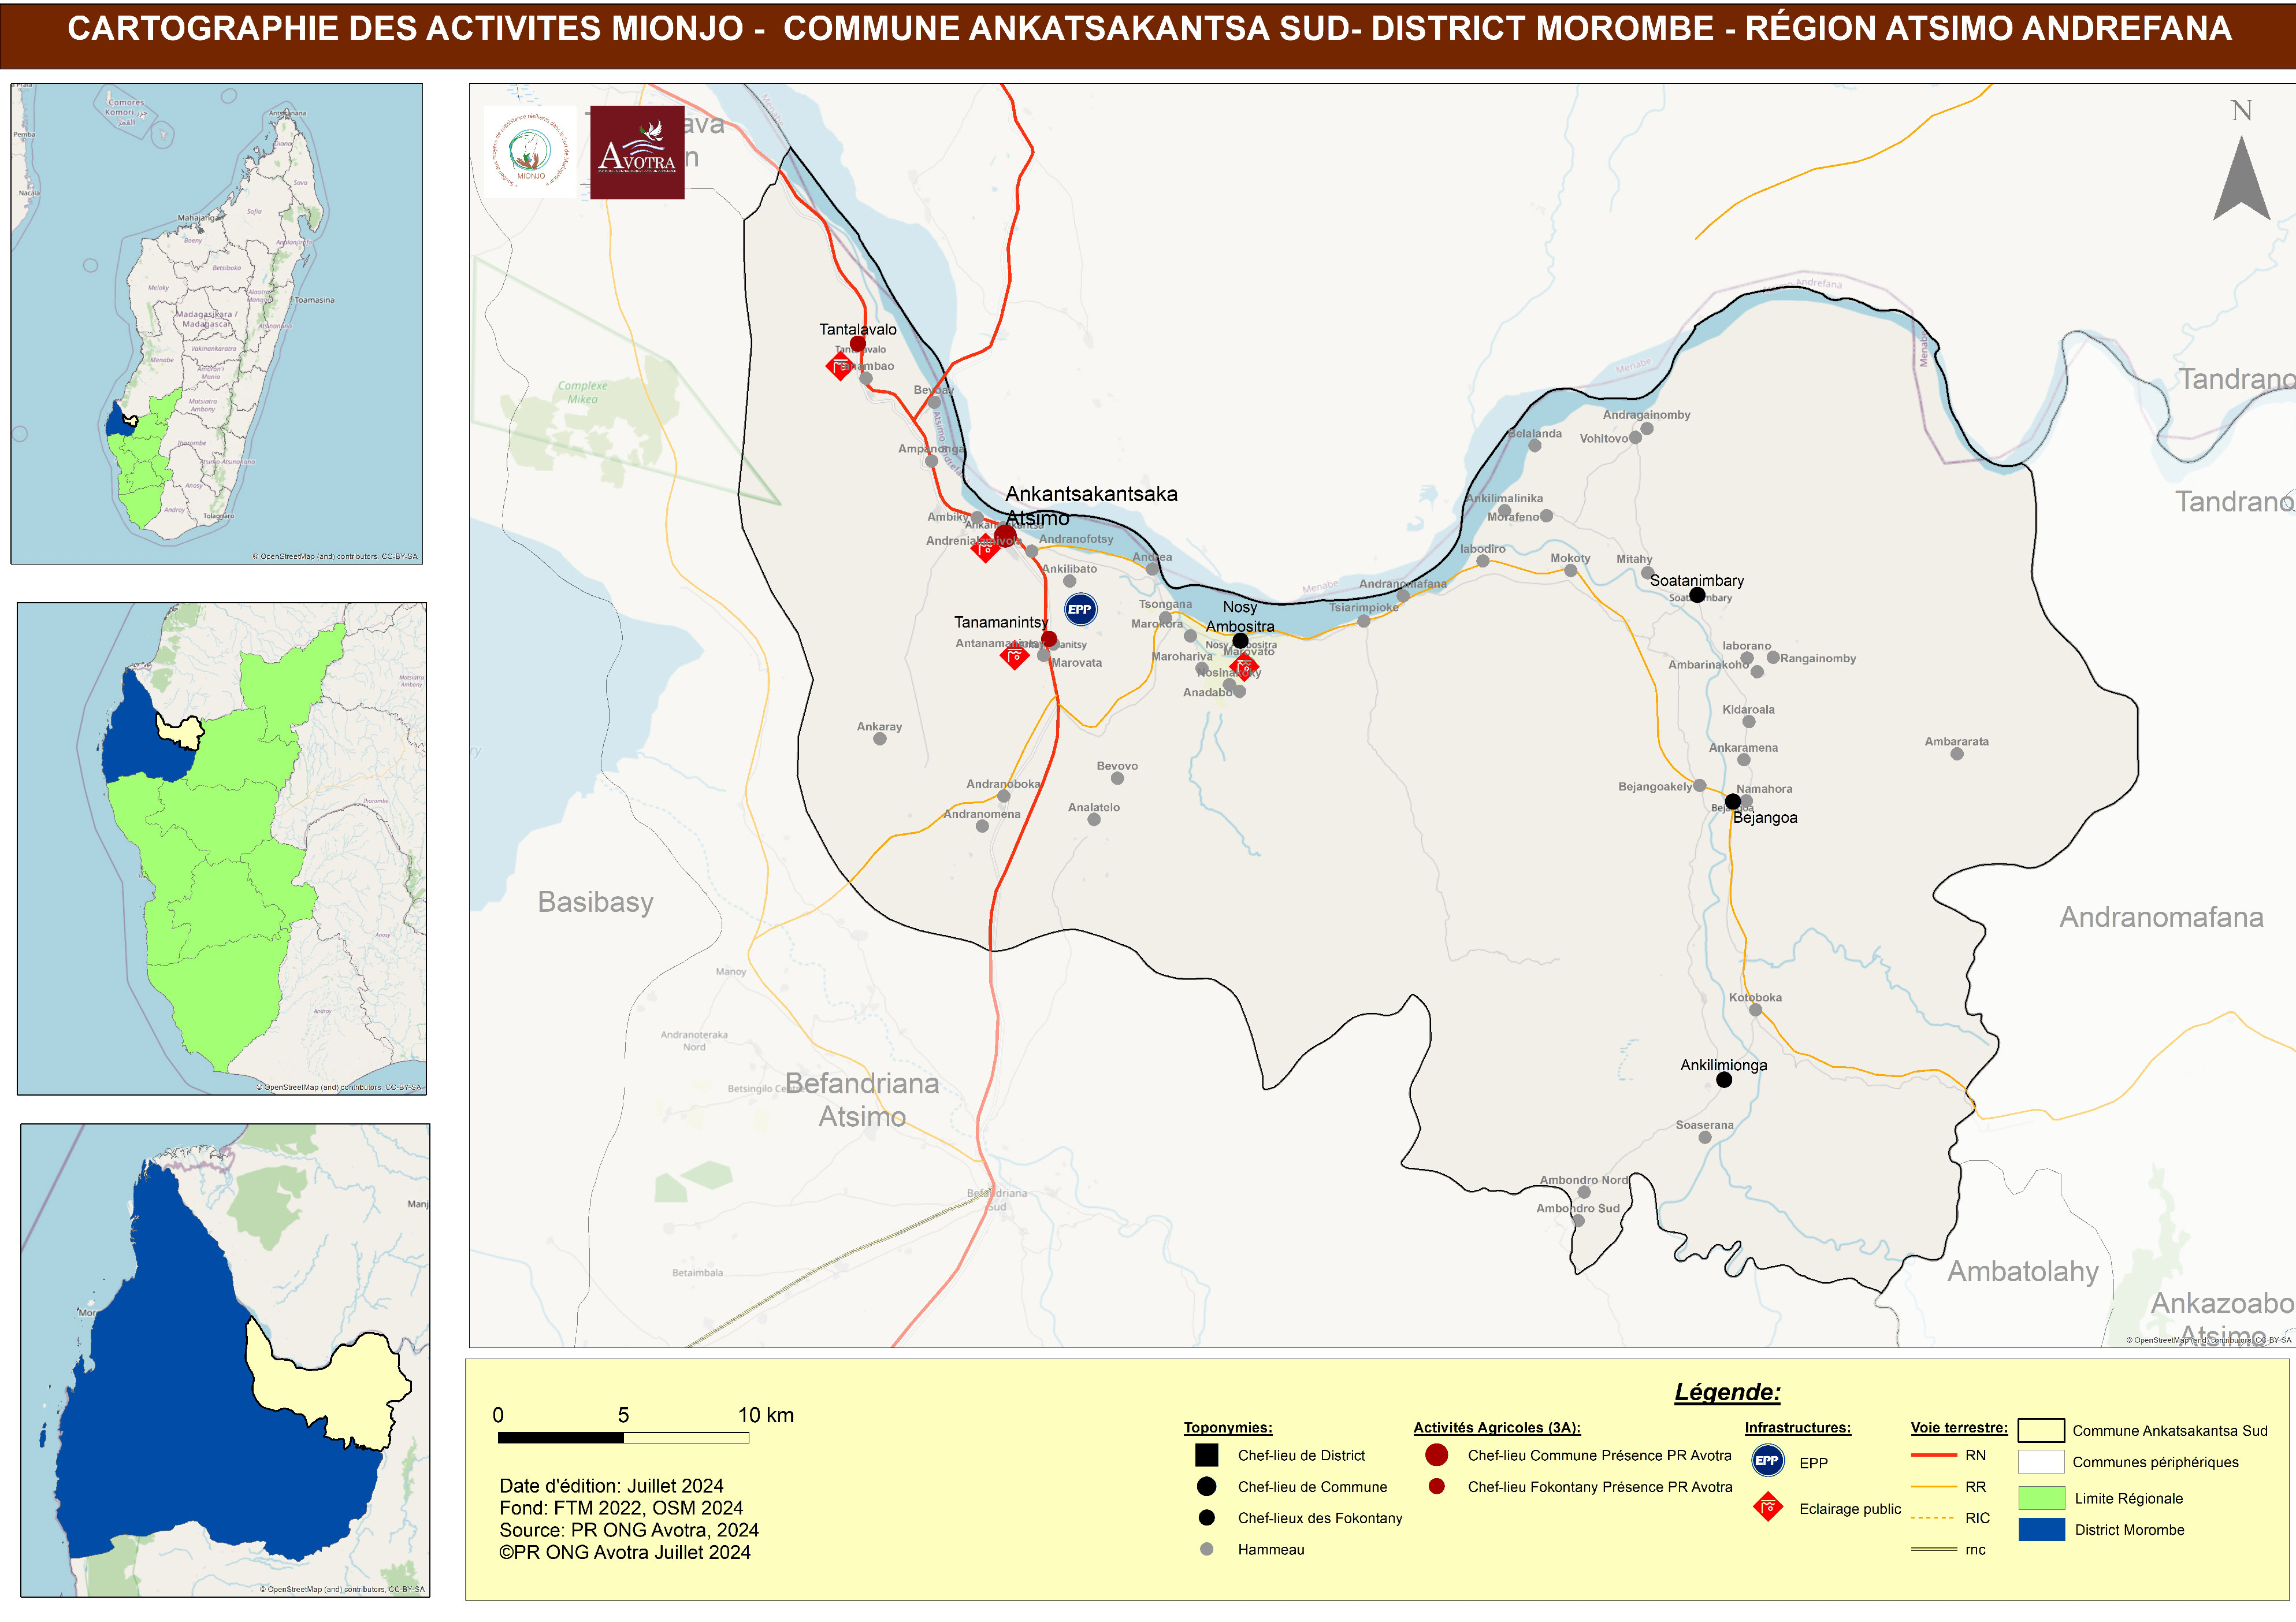Image resolution: width=2296 pixels, height=1622 pixels.
Task: Click the EPP school icon on the map
Action: click(x=1080, y=609)
